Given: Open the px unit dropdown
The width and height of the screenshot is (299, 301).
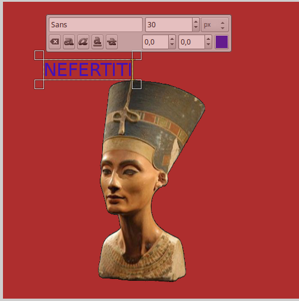Looking at the screenshot, I should click(215, 25).
